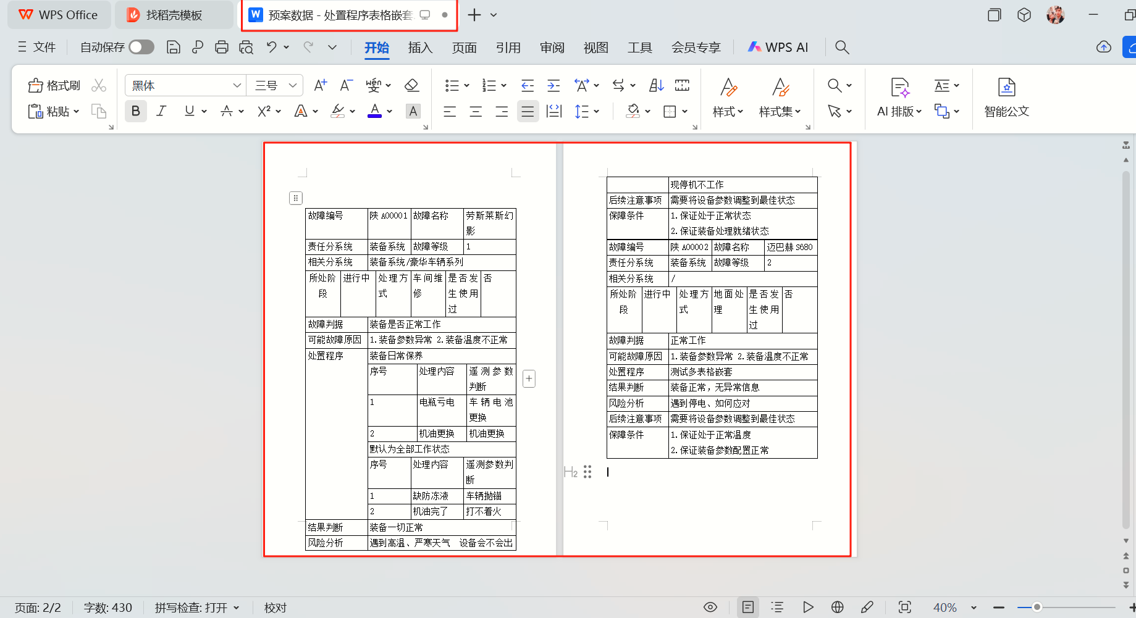Apply Italic formatting icon
The image size is (1136, 618).
coord(162,111)
